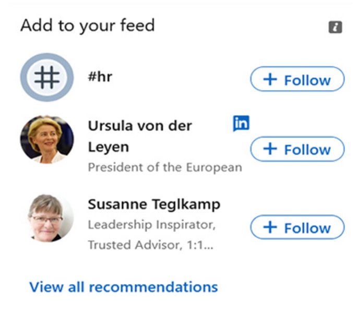
Task: Open the #hr hashtag text link
Action: (100, 77)
